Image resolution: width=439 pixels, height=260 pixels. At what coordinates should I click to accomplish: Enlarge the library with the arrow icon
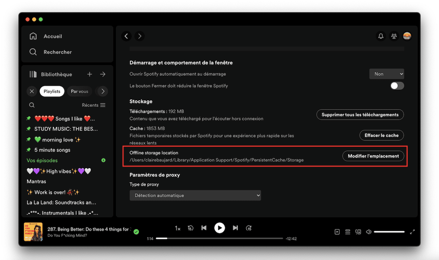click(x=103, y=74)
